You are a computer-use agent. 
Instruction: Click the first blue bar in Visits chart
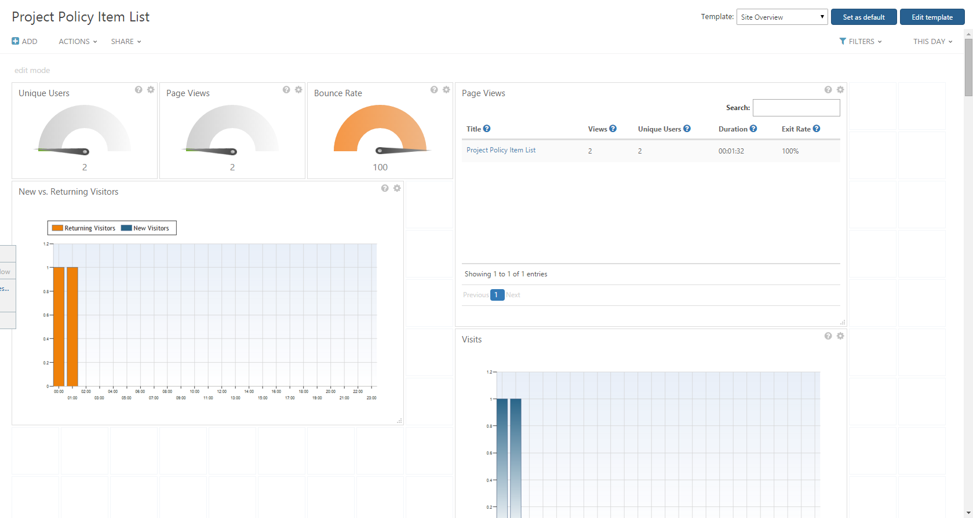coord(502,458)
